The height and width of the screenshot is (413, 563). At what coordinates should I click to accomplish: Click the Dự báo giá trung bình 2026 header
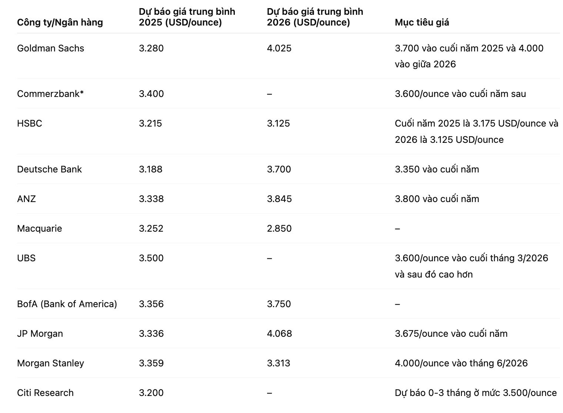[x=315, y=17]
